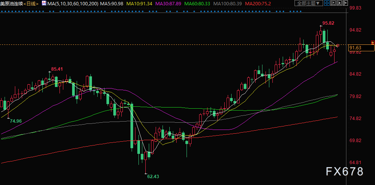375x185 pixels.
Task: Open MA(5,10,30,60,100,200) parameter settings
Action: pyautogui.click(x=72, y=3)
